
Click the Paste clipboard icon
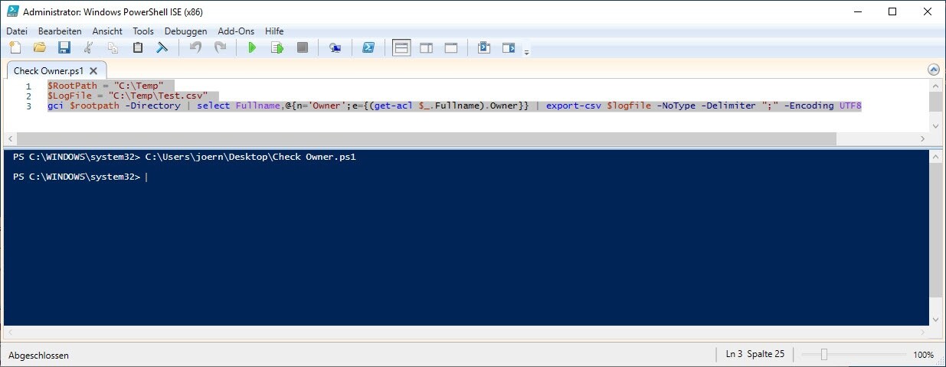pyautogui.click(x=138, y=48)
